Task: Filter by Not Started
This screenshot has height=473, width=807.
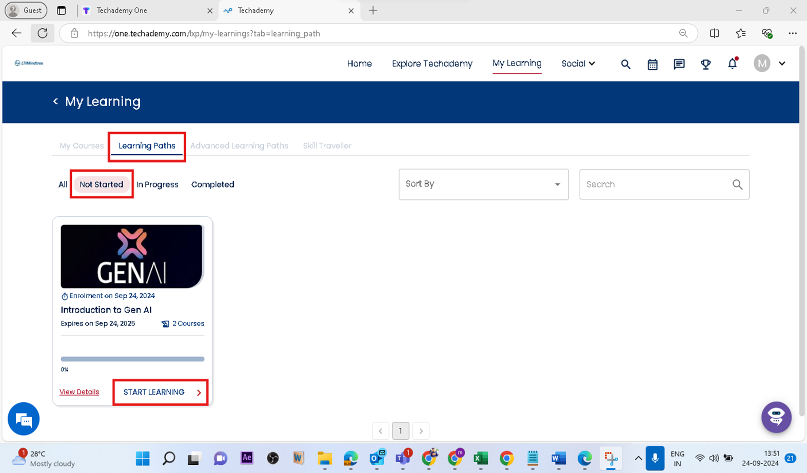Action: [x=102, y=184]
